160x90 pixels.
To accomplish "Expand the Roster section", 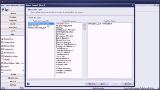I will [13, 24].
